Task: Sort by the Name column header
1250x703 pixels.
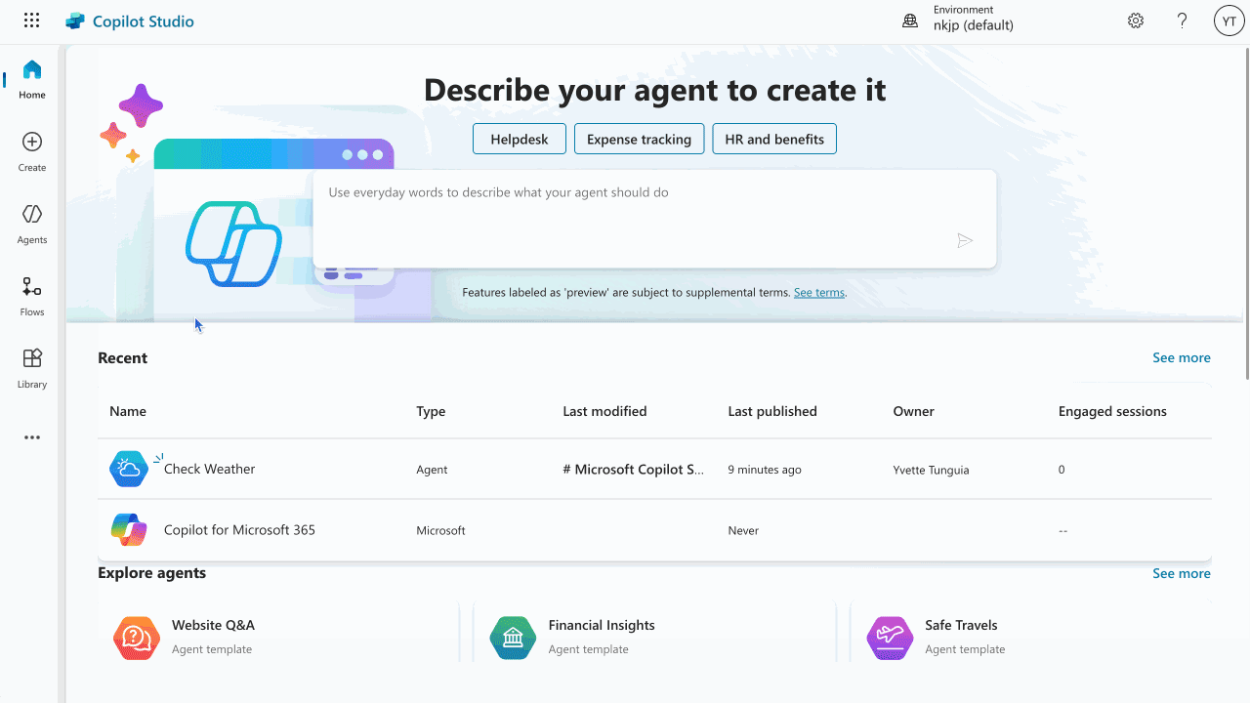Action: click(128, 411)
